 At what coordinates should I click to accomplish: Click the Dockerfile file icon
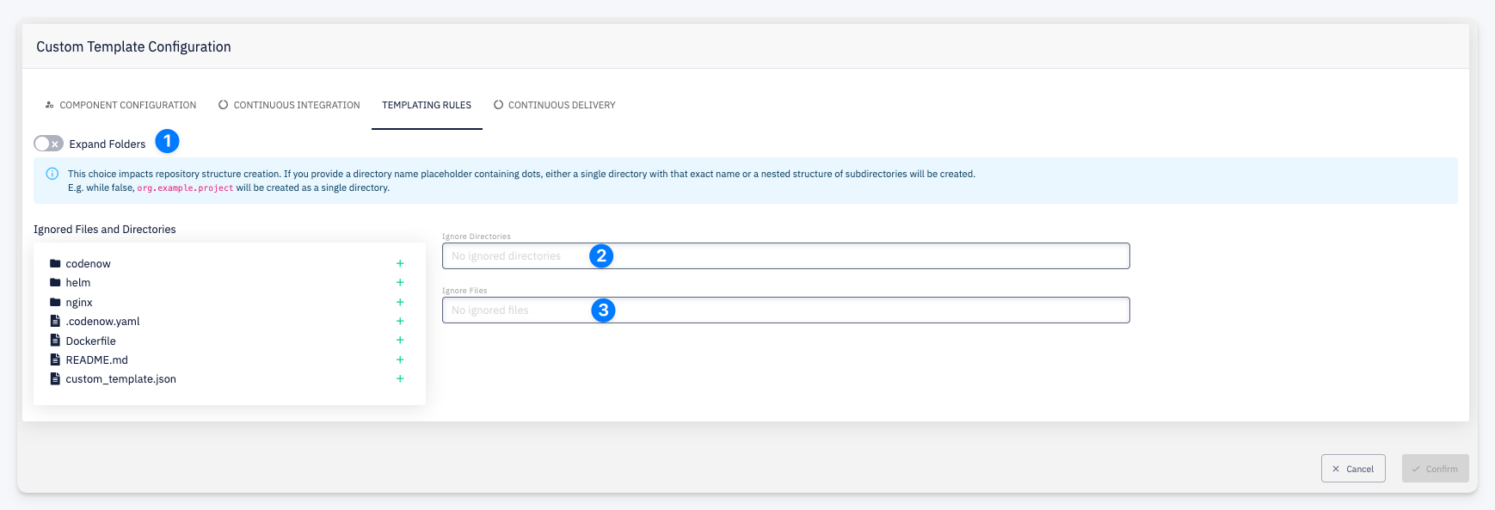click(55, 340)
